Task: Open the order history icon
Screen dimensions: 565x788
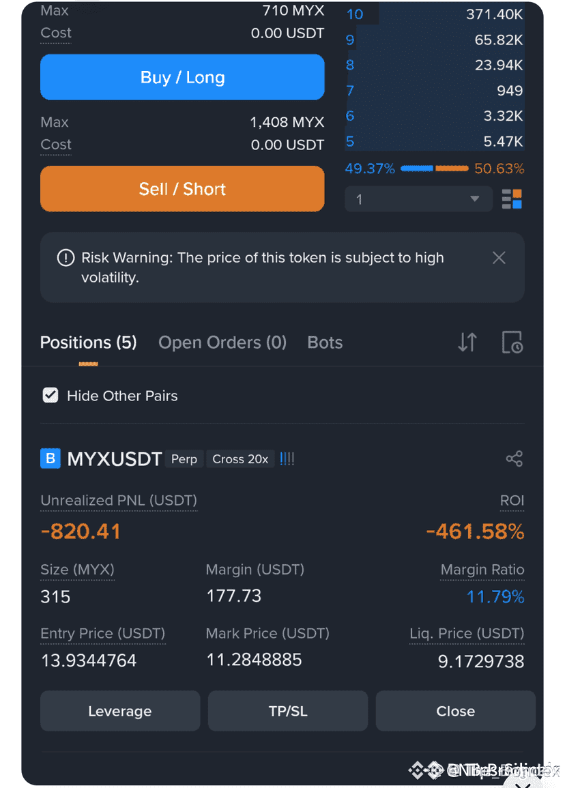Action: point(512,342)
